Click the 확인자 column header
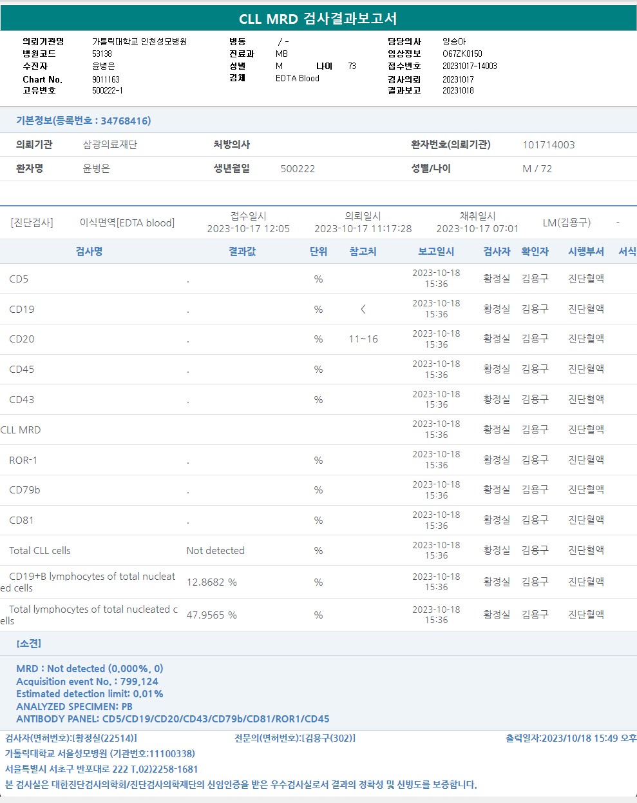 point(535,252)
